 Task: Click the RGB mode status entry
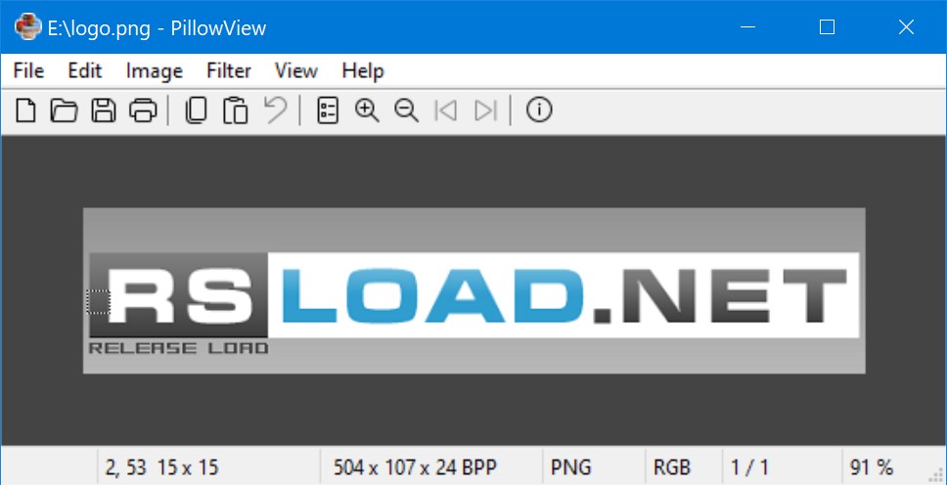click(x=671, y=466)
